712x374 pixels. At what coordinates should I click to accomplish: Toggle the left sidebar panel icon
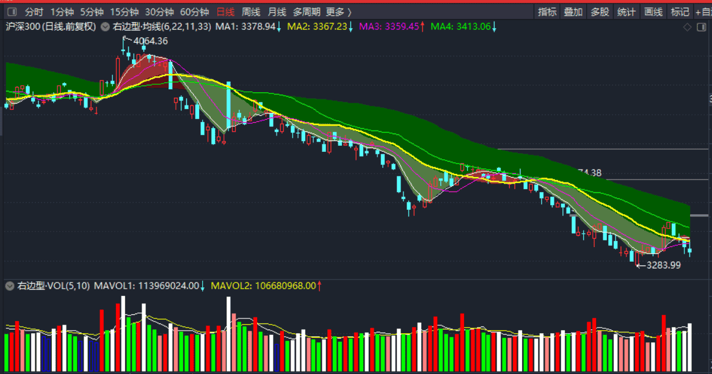(x=12, y=12)
